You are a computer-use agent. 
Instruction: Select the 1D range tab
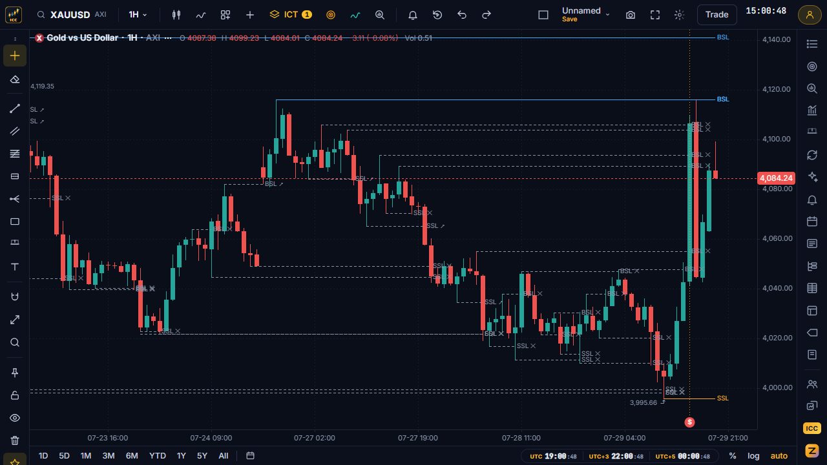[43, 455]
